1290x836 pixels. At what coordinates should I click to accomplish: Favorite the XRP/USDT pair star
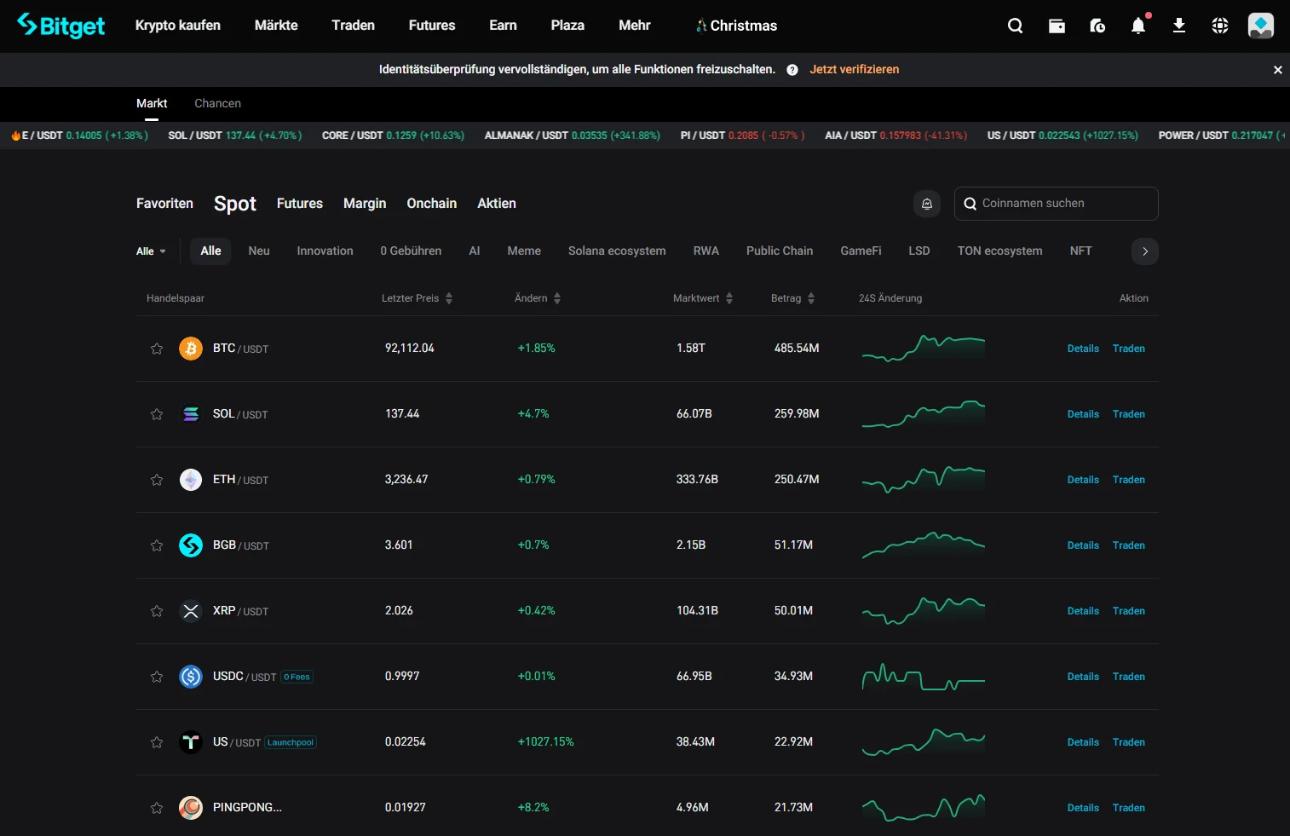pyautogui.click(x=157, y=611)
